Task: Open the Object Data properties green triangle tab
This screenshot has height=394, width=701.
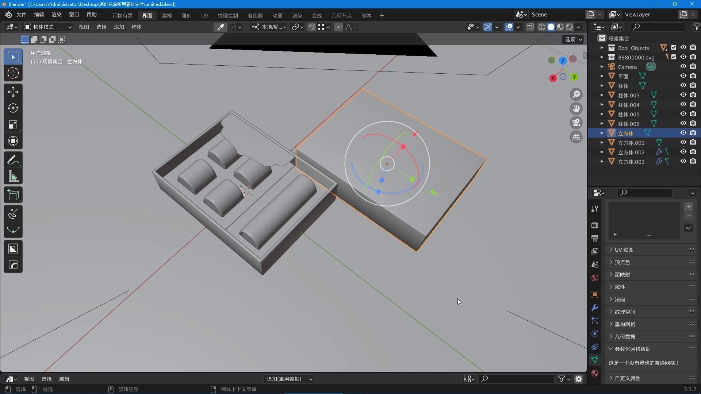Action: pyautogui.click(x=595, y=360)
